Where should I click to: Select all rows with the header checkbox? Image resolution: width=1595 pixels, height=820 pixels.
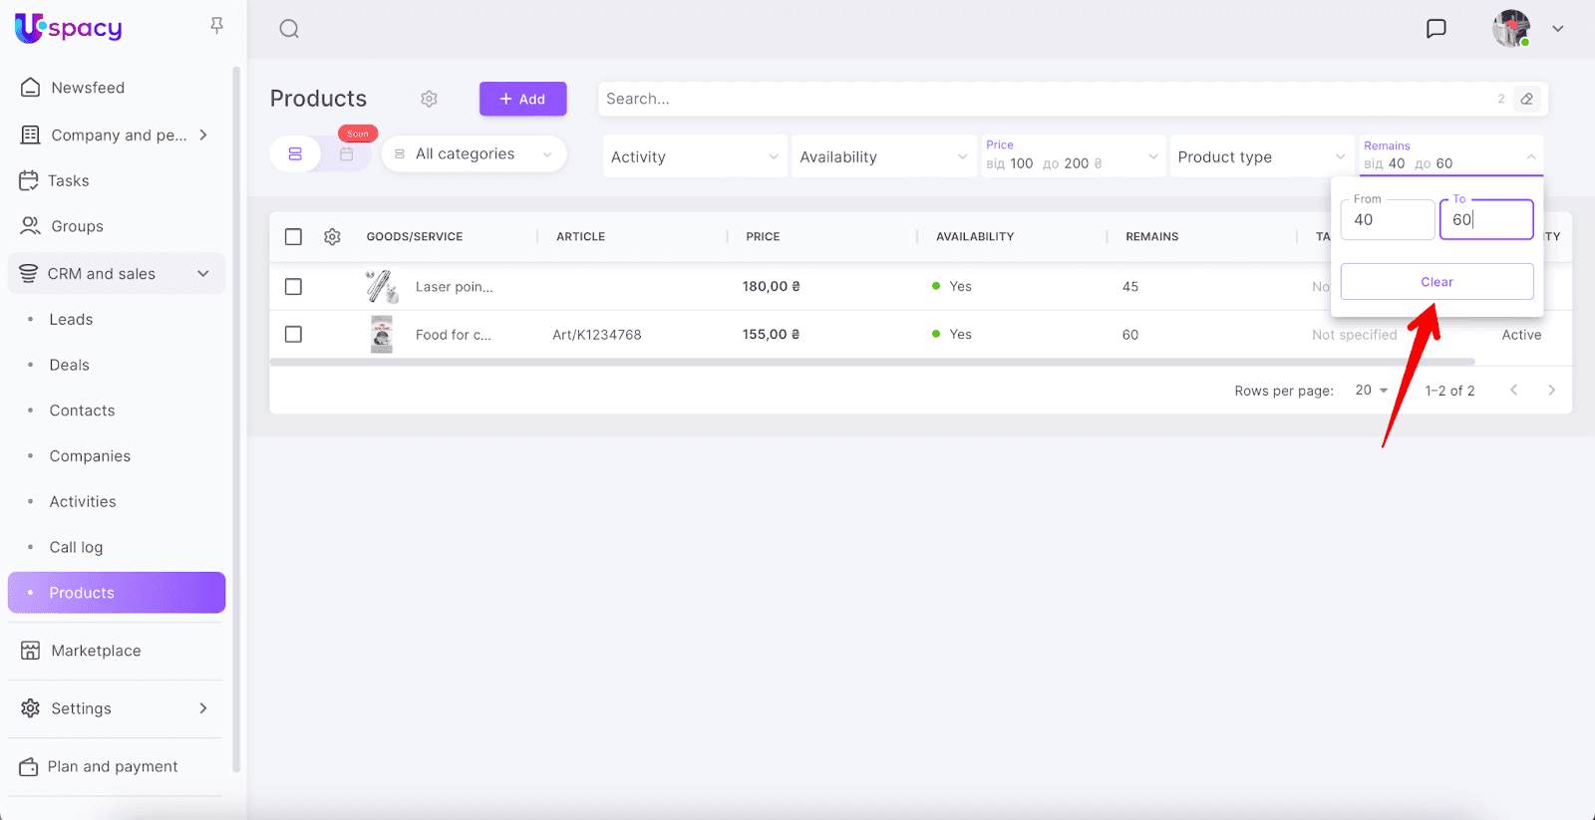pyautogui.click(x=293, y=237)
